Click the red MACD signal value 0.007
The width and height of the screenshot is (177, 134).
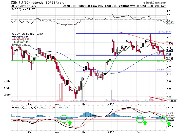point(53,107)
